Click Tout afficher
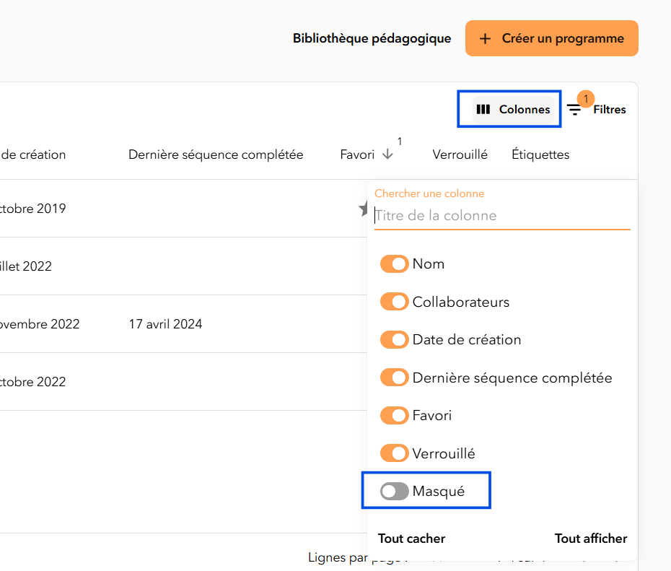 [x=590, y=539]
